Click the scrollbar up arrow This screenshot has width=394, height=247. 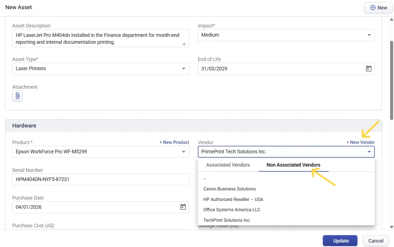[x=391, y=20]
